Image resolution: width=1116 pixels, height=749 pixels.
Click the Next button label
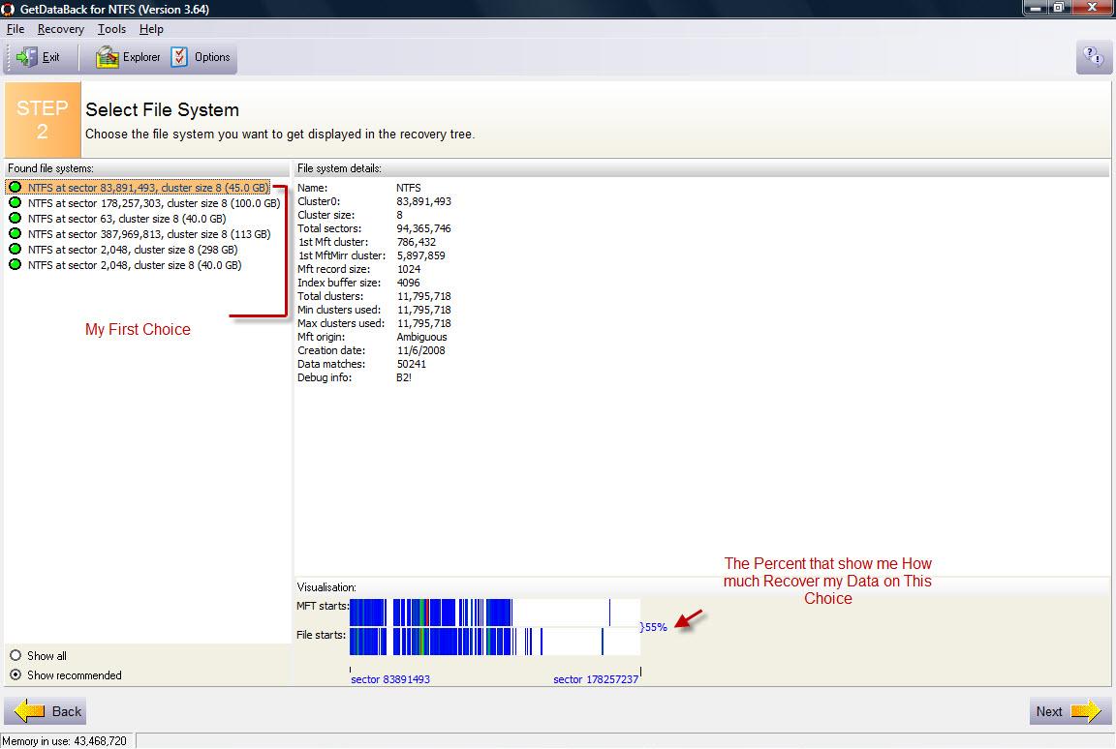[x=1049, y=711]
